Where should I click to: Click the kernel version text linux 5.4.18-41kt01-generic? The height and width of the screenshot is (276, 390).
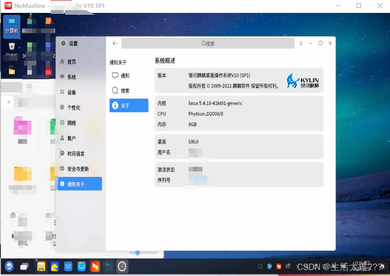[x=215, y=103]
